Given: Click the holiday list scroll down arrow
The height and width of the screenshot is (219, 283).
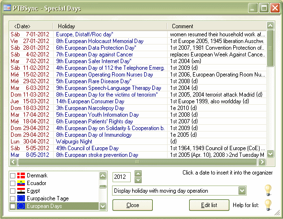Looking at the screenshot, I should click(x=270, y=154).
